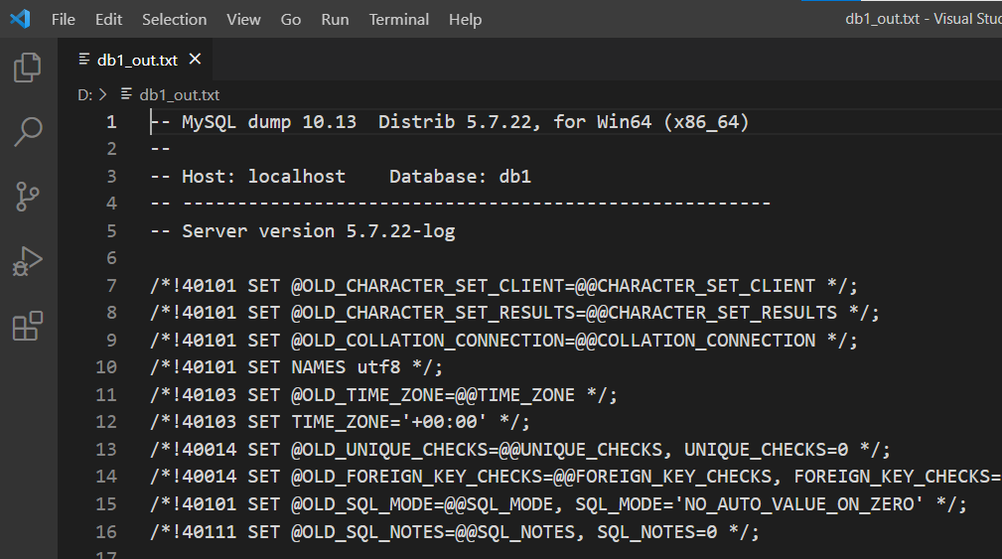The width and height of the screenshot is (1002, 559).
Task: Click '@OLD_FOREIGN_KEY_CHECKS' on line 14
Action: [x=417, y=478]
